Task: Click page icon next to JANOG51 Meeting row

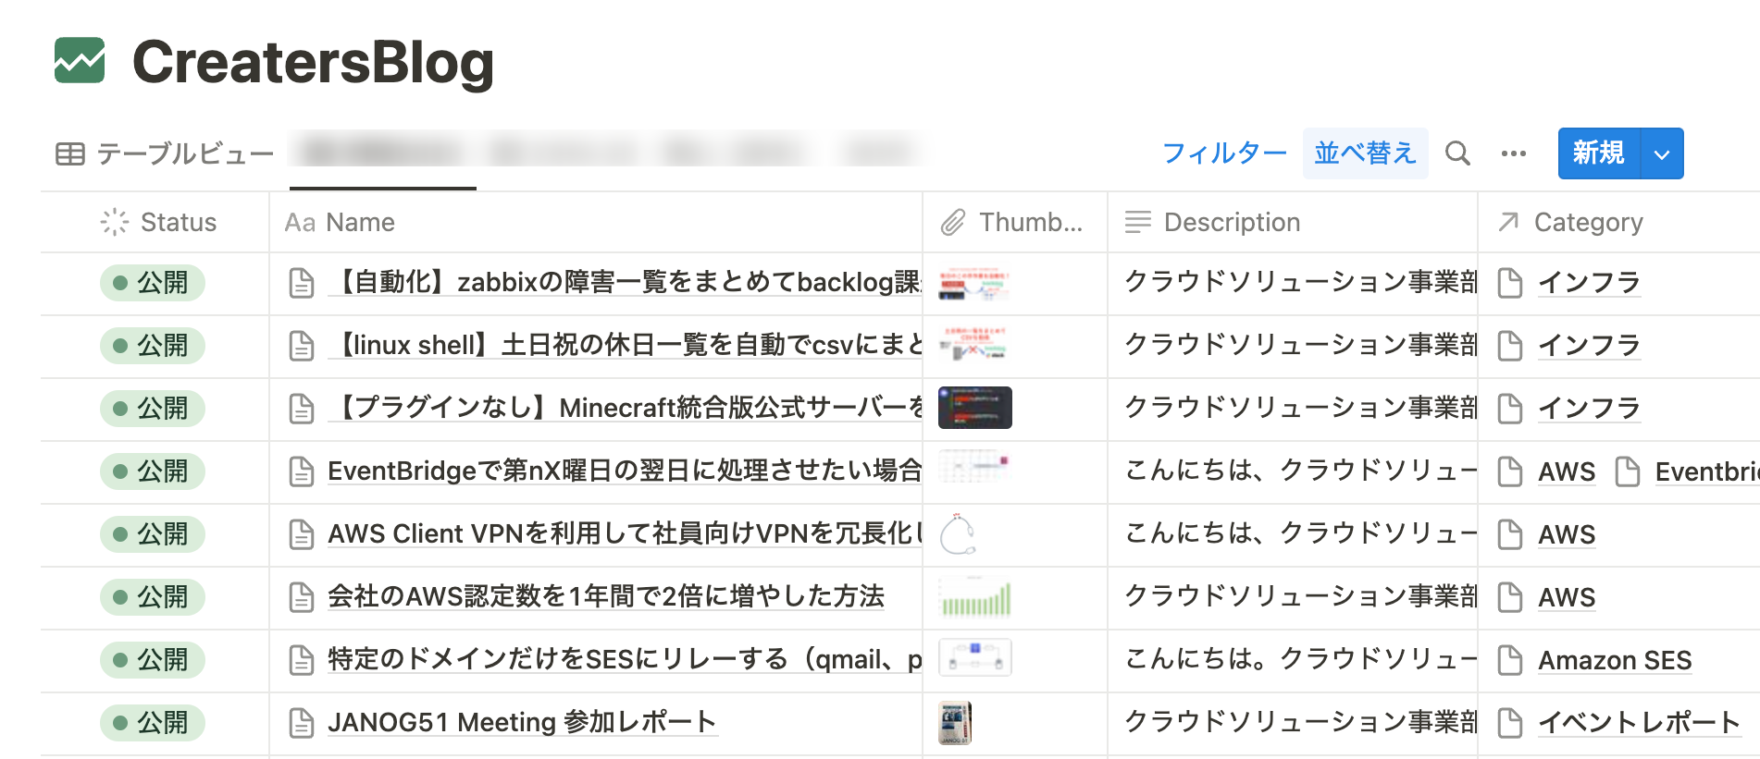Action: pyautogui.click(x=302, y=723)
